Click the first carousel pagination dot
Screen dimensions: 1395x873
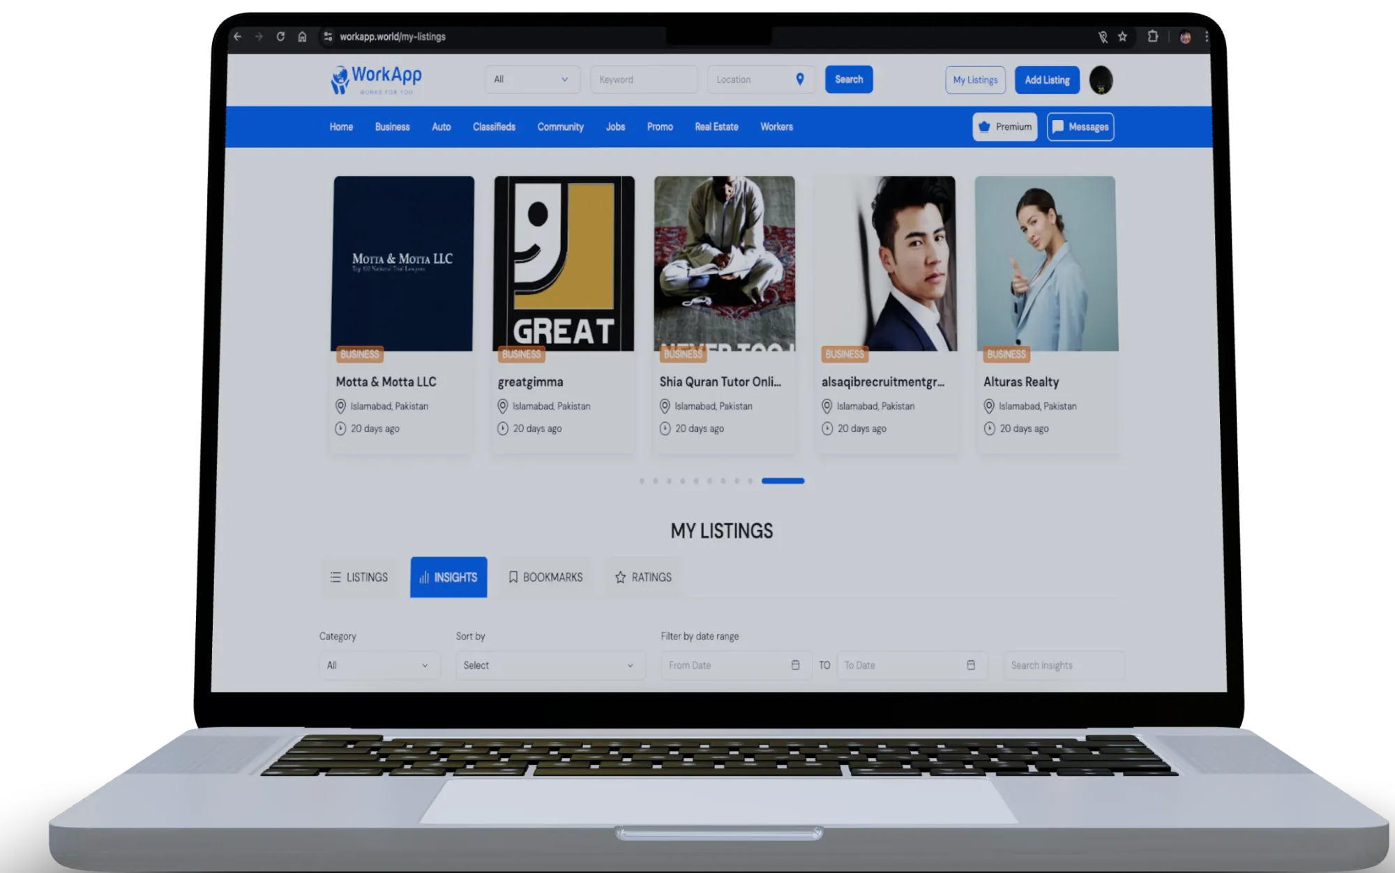pyautogui.click(x=642, y=481)
